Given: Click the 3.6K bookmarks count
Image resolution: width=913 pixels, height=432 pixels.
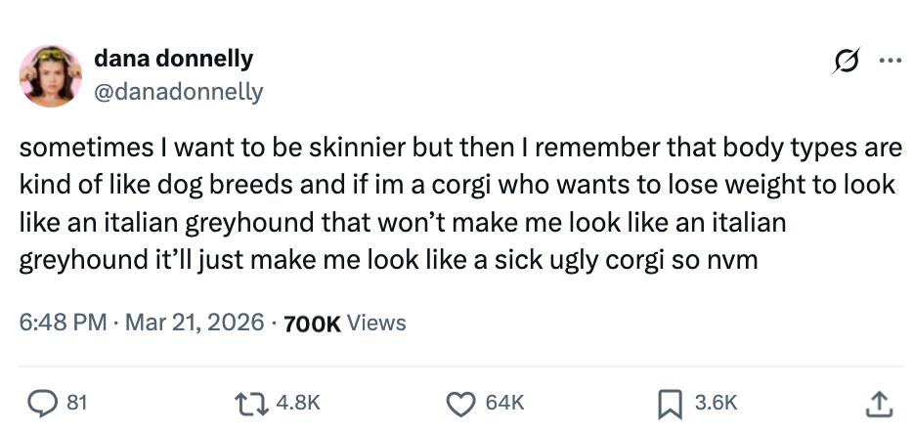Looking at the screenshot, I should tap(716, 402).
